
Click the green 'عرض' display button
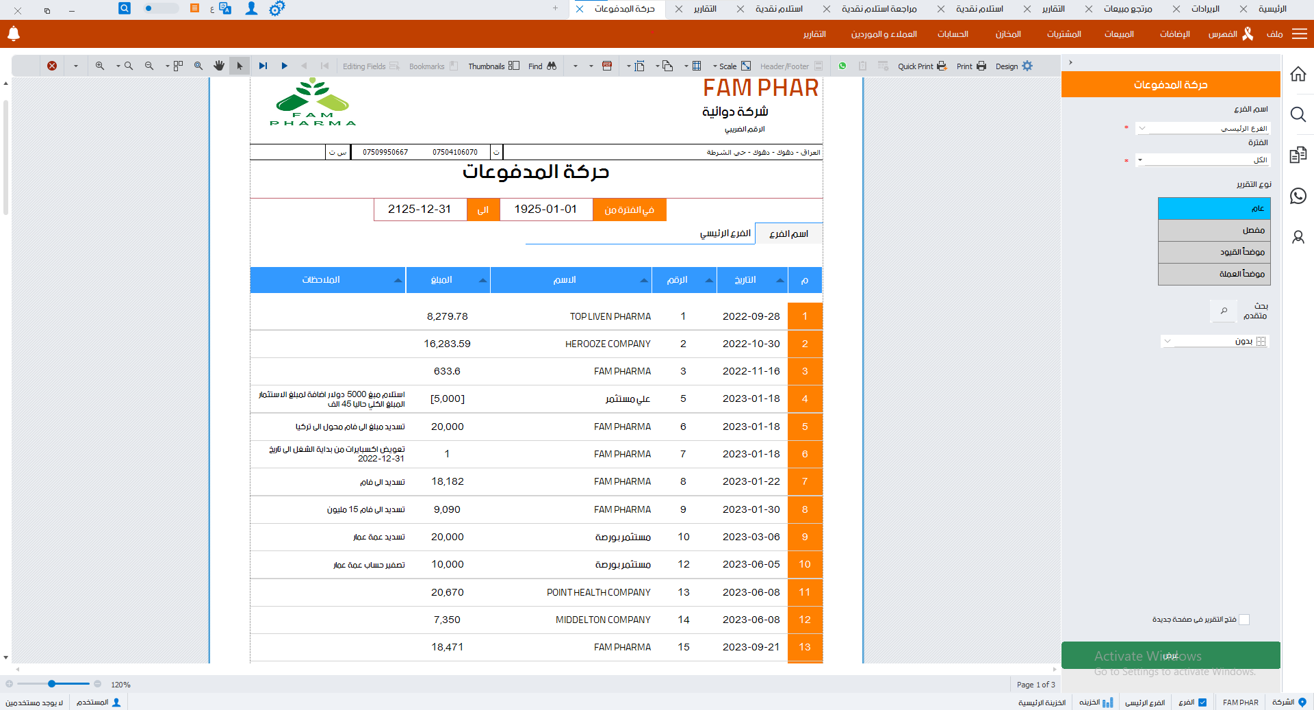tap(1170, 655)
